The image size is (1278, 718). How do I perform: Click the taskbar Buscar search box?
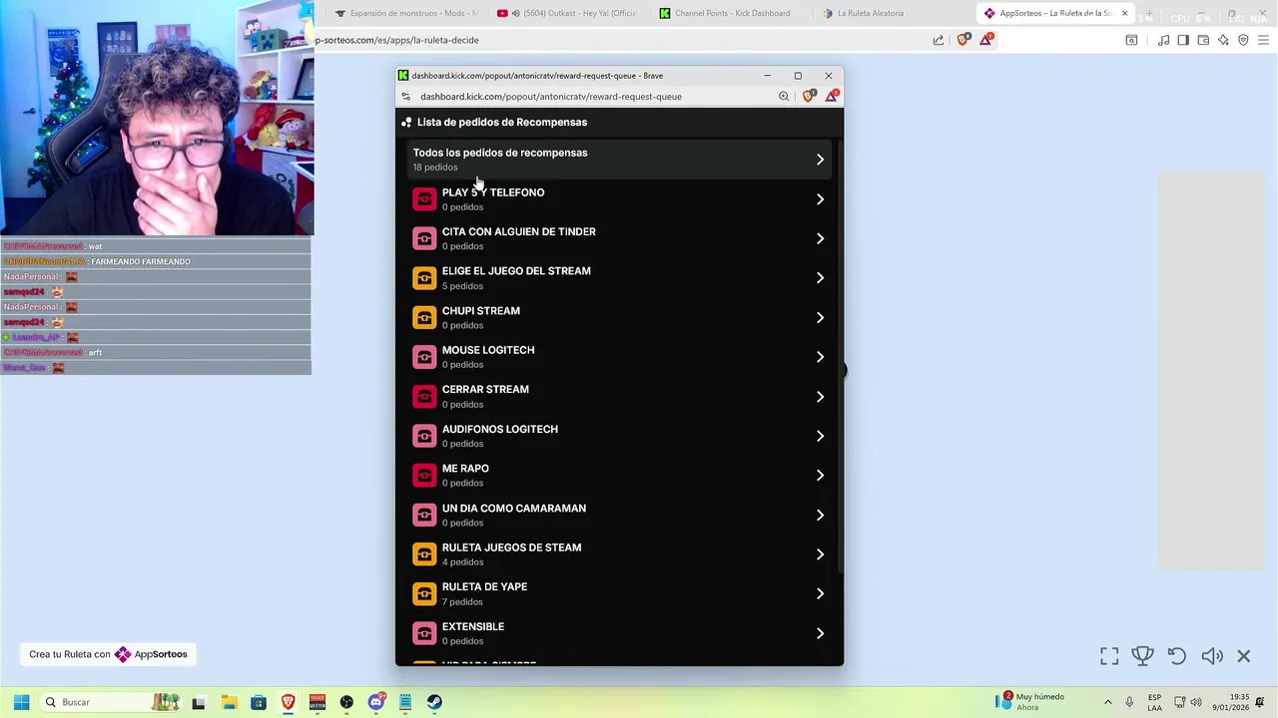110,702
